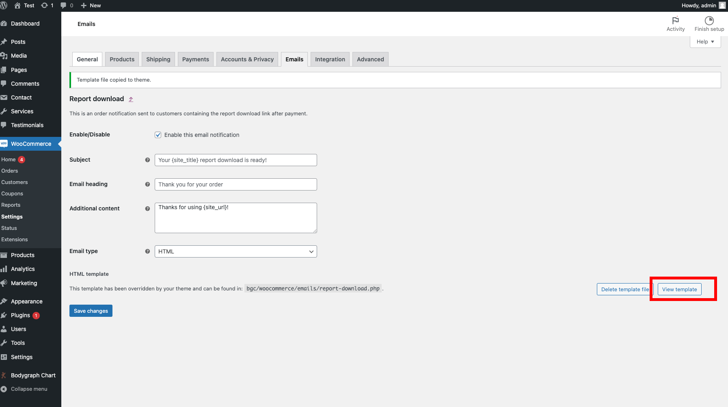Open WooCommerce Reports submenu link
Image resolution: width=728 pixels, height=407 pixels.
11,205
